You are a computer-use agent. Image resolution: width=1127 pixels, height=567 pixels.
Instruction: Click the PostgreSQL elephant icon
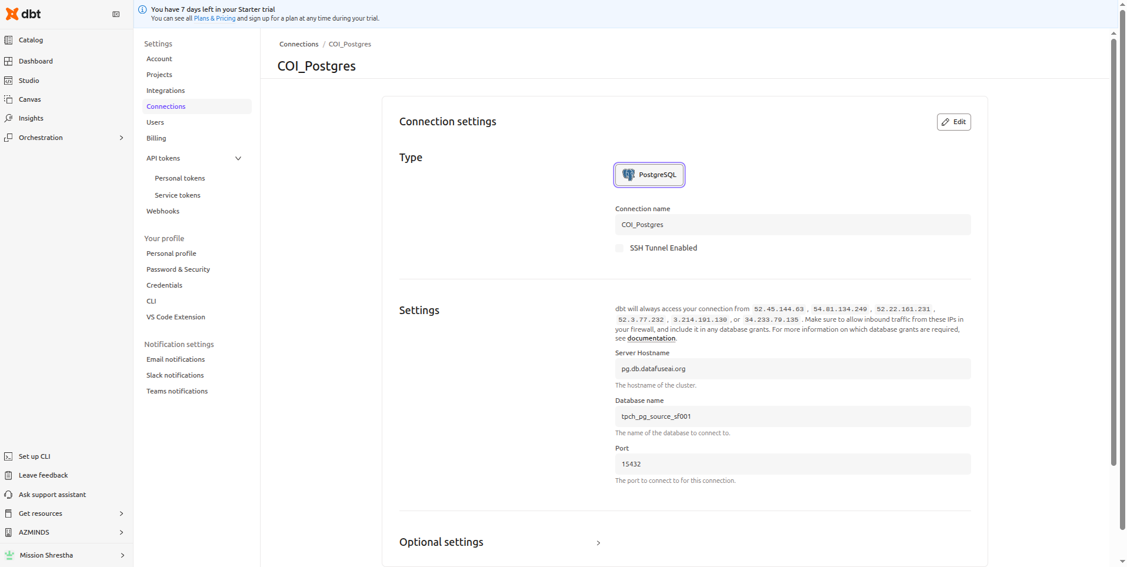(629, 175)
